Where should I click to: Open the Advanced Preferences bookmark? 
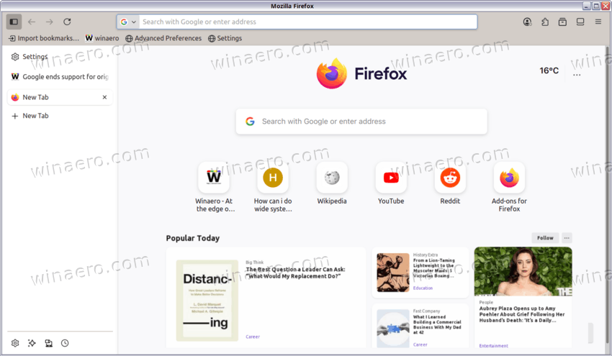pos(163,38)
